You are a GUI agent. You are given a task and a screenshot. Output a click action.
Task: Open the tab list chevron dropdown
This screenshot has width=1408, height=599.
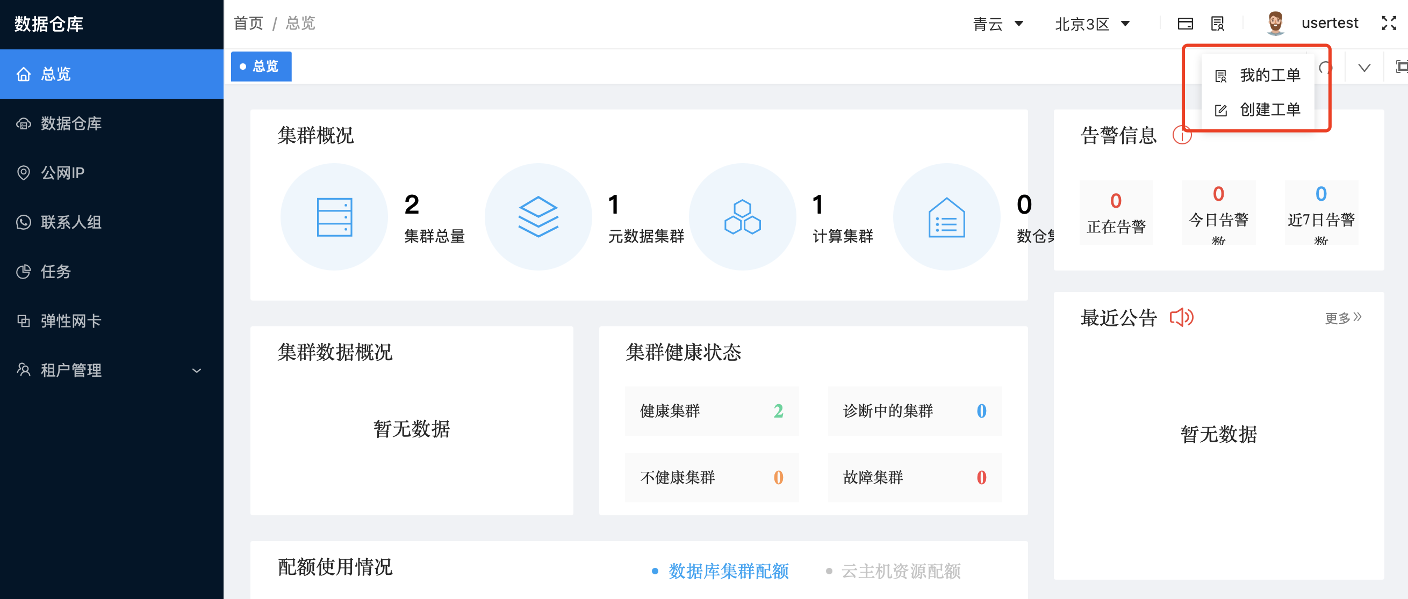[x=1363, y=67]
